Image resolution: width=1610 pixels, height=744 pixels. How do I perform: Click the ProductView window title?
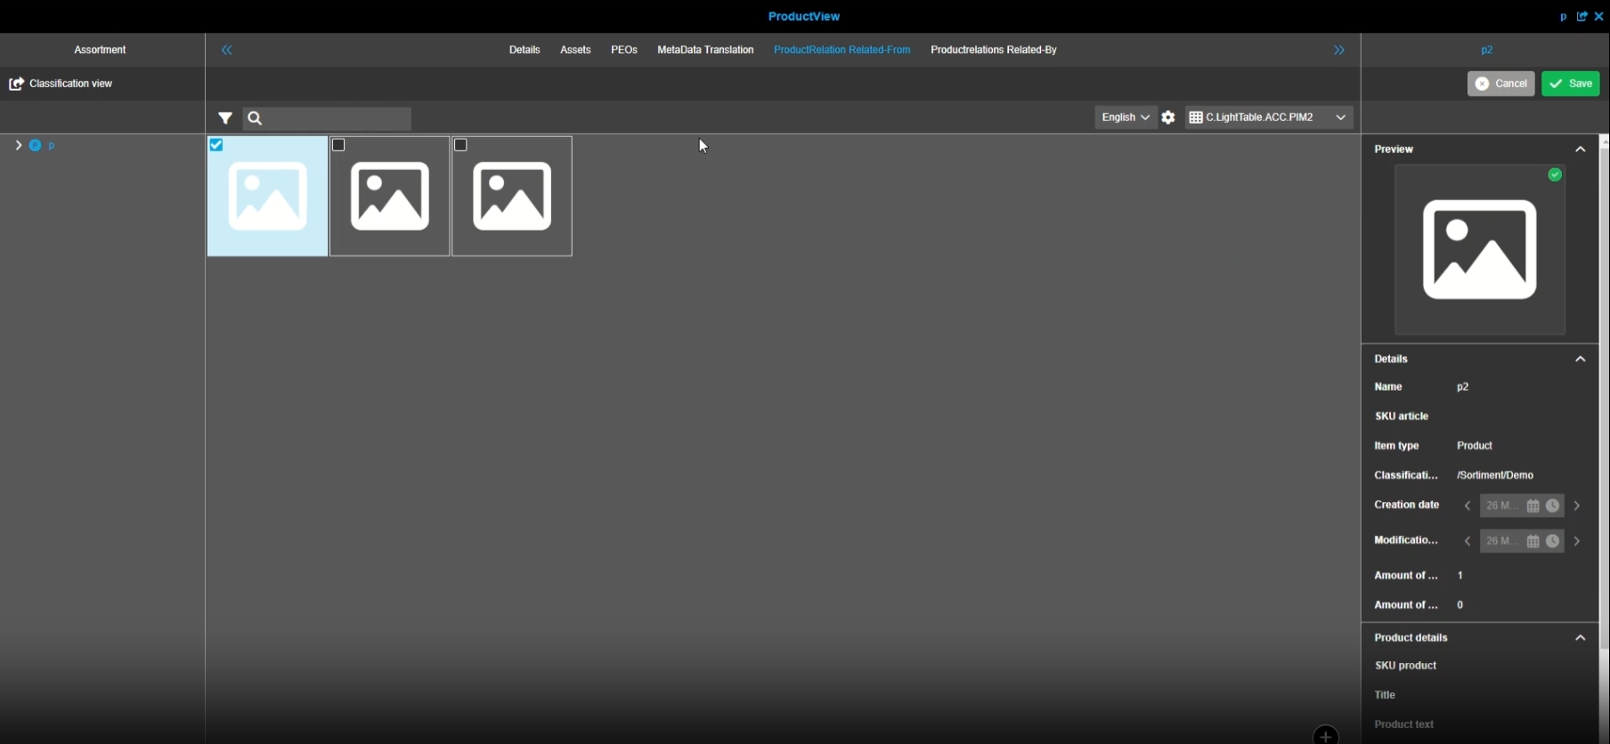pyautogui.click(x=804, y=16)
